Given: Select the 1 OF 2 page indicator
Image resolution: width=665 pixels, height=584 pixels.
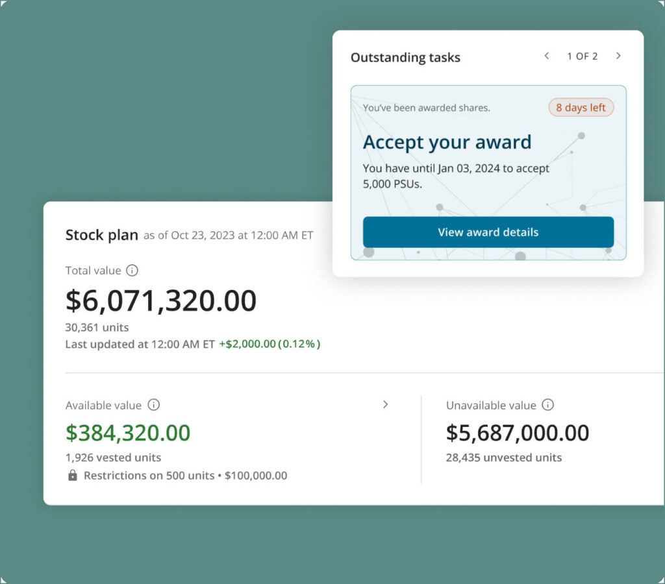Looking at the screenshot, I should tap(583, 56).
